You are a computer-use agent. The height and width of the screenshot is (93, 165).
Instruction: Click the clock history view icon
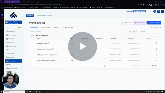tap(130, 32)
